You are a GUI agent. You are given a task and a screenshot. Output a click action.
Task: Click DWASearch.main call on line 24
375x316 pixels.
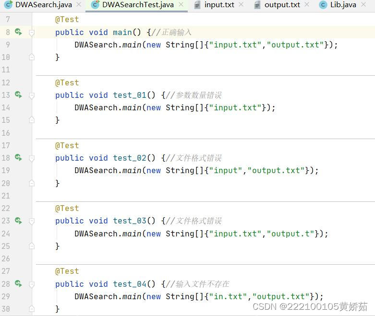click(x=108, y=234)
